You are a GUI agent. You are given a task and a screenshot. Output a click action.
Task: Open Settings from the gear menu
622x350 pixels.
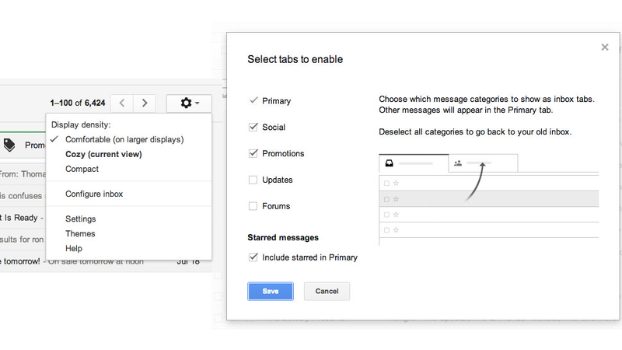[x=81, y=219]
